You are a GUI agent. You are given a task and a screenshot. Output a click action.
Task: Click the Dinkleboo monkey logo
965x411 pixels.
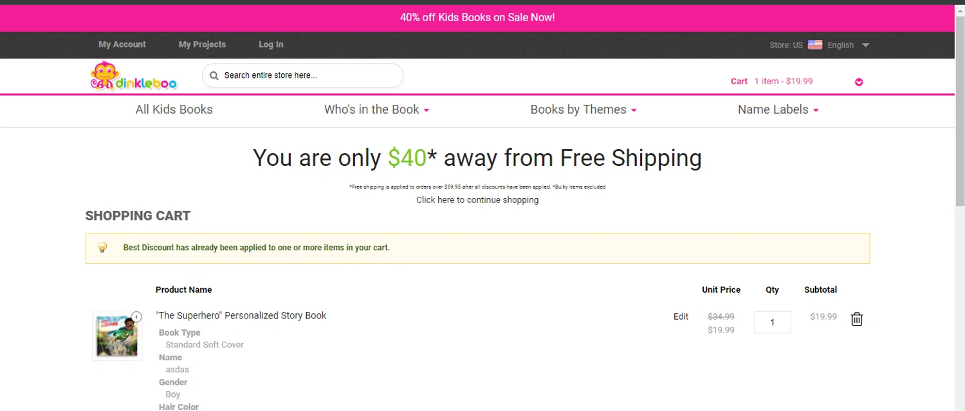133,77
